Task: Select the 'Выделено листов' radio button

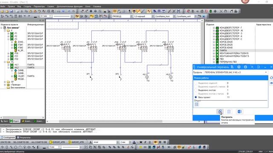Action: [196, 90]
